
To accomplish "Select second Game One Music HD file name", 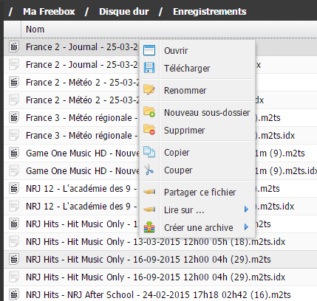I will [x=83, y=170].
